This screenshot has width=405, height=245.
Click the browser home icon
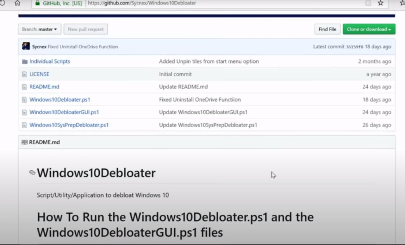(x=17, y=3)
